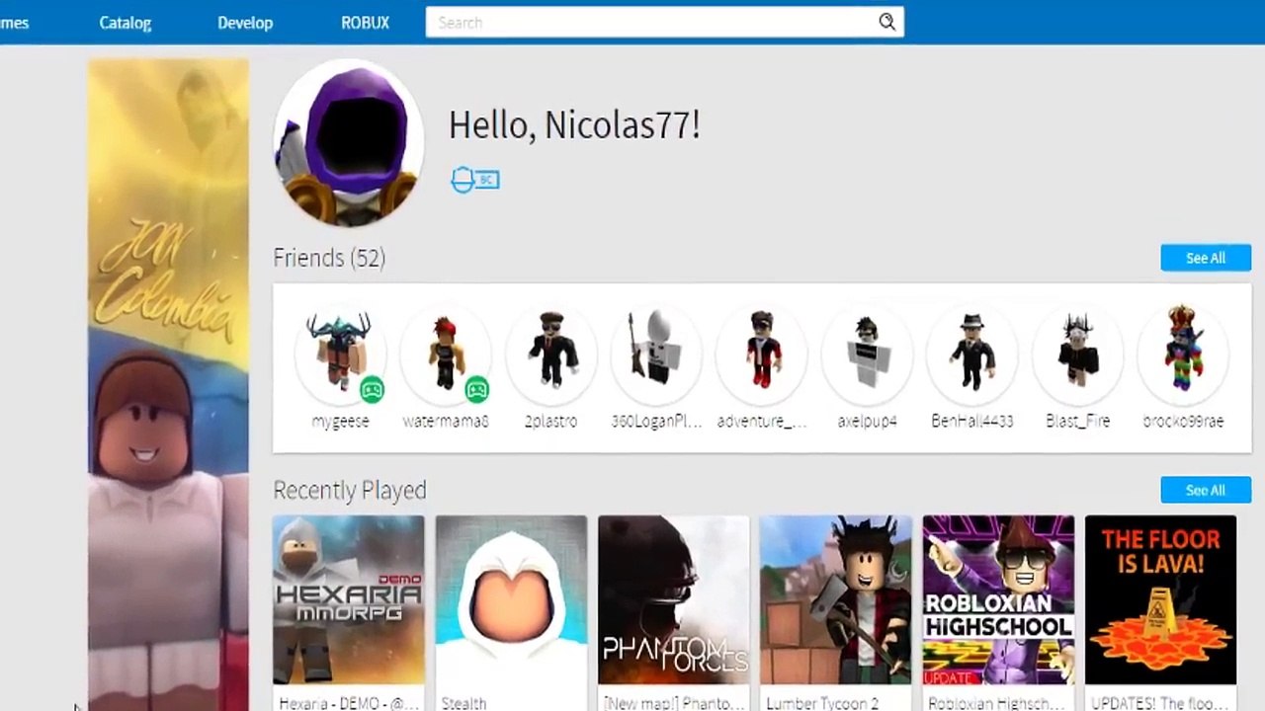Click See All next to Friends
The width and height of the screenshot is (1265, 711).
click(1206, 258)
